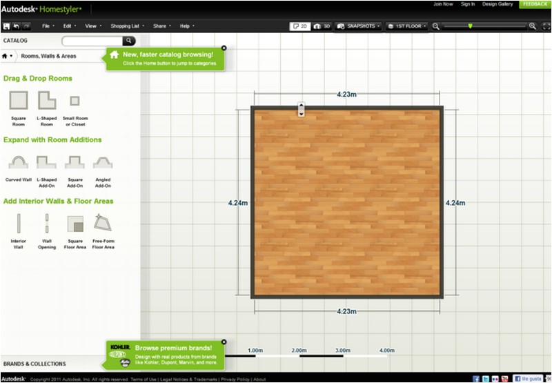
Task: Click the Undo arrow icon
Action: coord(17,26)
